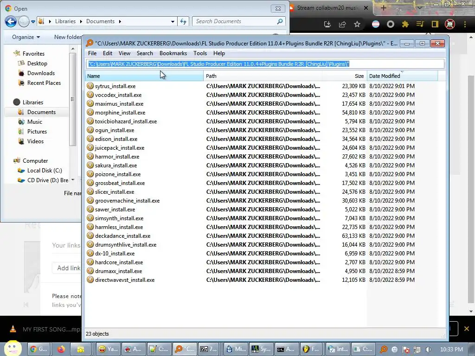This screenshot has height=356, width=475.
Task: Expand arrow after Libraries in breadcrumb
Action: click(x=81, y=21)
